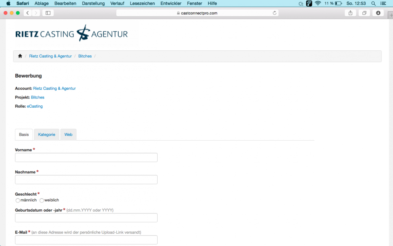Open the Share icon in toolbar
This screenshot has height=246, width=393.
(x=350, y=13)
